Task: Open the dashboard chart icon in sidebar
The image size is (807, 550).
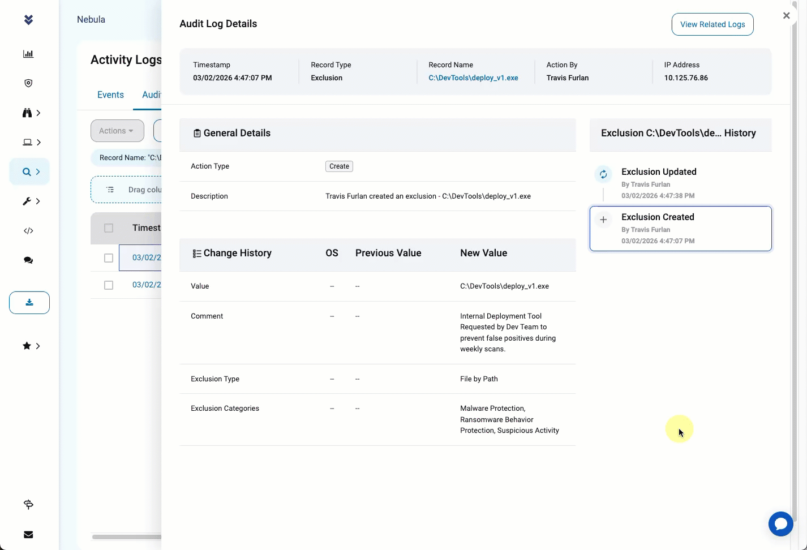Action: 28,54
